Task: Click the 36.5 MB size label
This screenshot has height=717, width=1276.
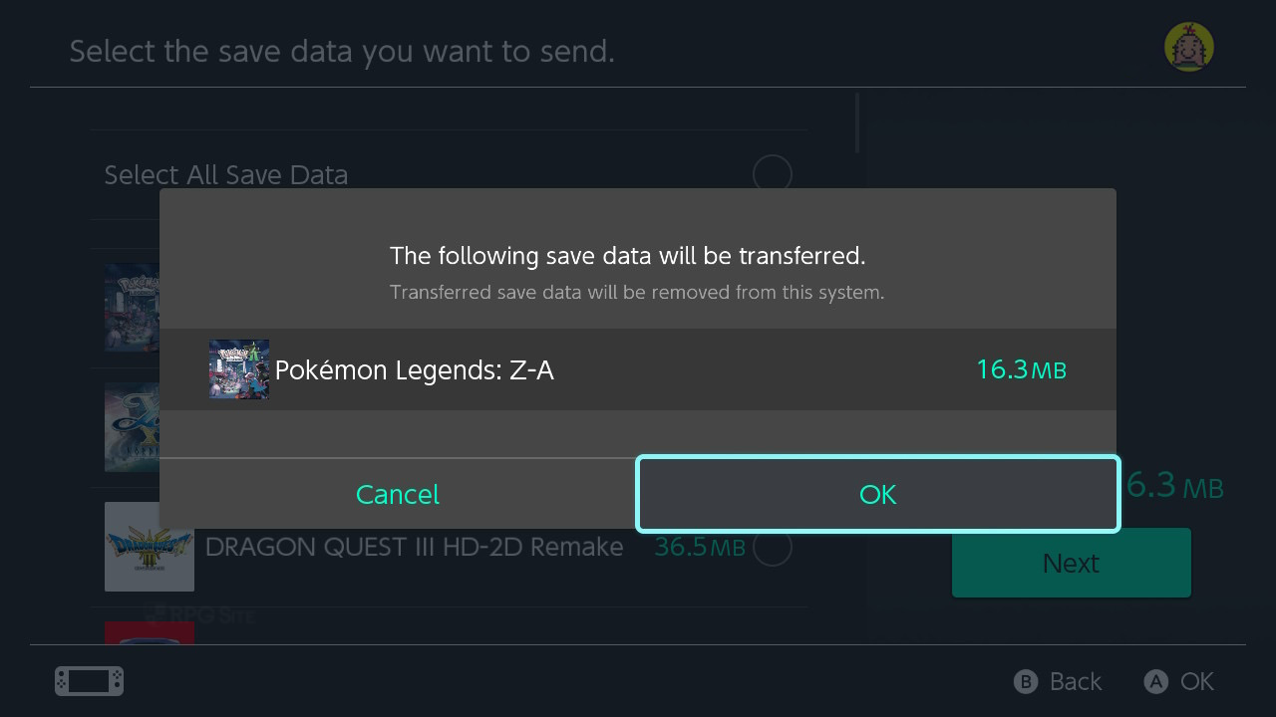Action: click(700, 547)
